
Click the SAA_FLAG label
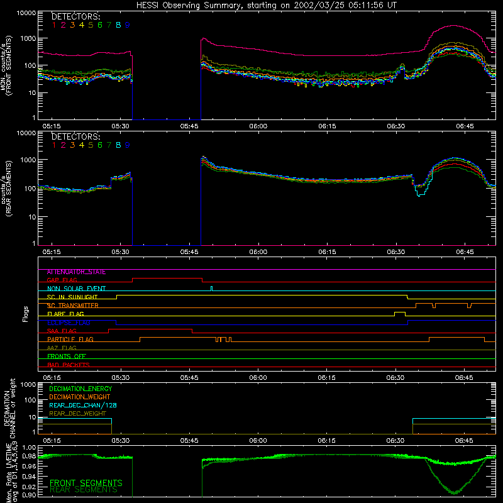(62, 331)
